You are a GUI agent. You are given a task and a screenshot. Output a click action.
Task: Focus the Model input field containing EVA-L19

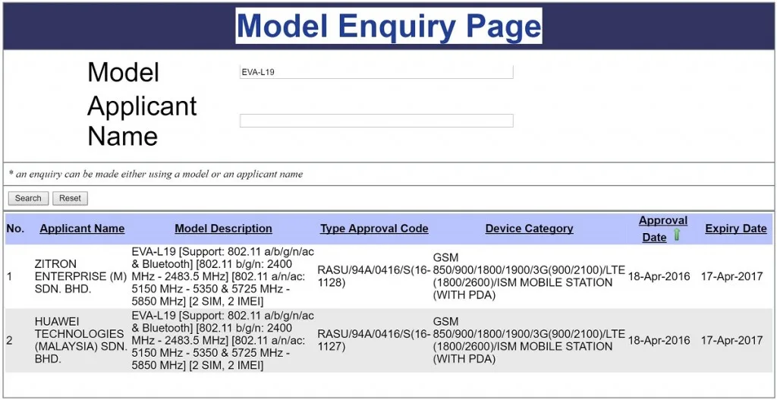376,72
